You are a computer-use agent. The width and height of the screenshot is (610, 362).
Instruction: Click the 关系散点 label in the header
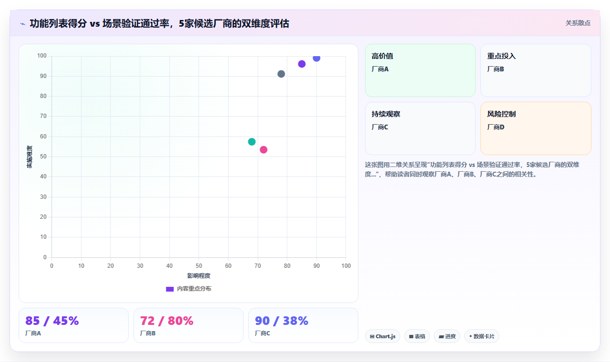pos(578,23)
